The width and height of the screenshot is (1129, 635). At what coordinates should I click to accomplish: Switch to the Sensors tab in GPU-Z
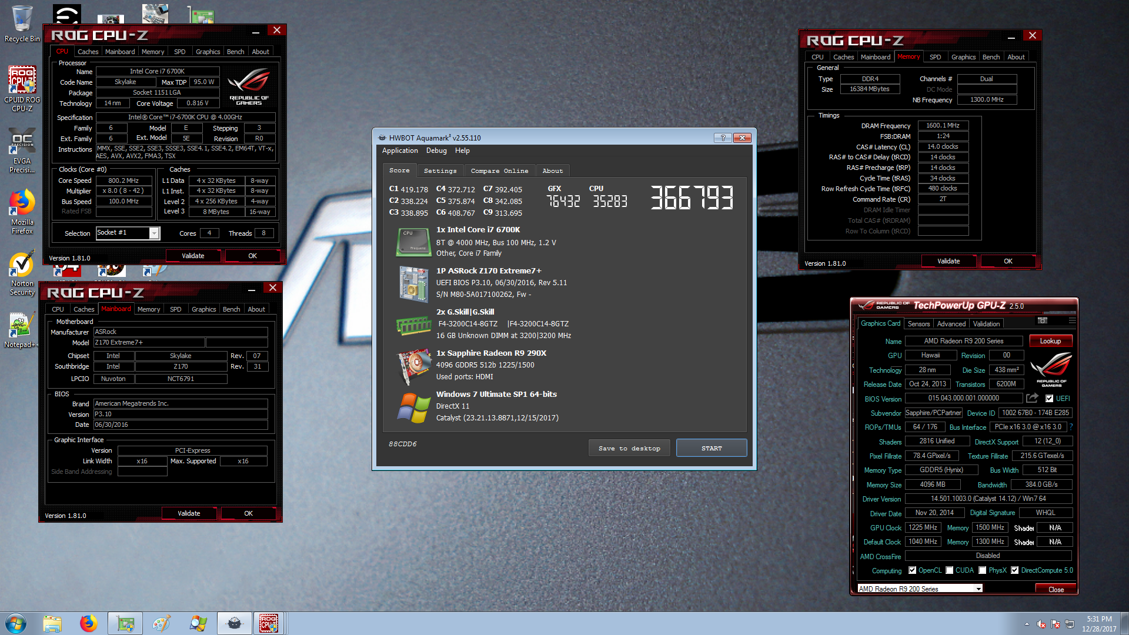(918, 324)
